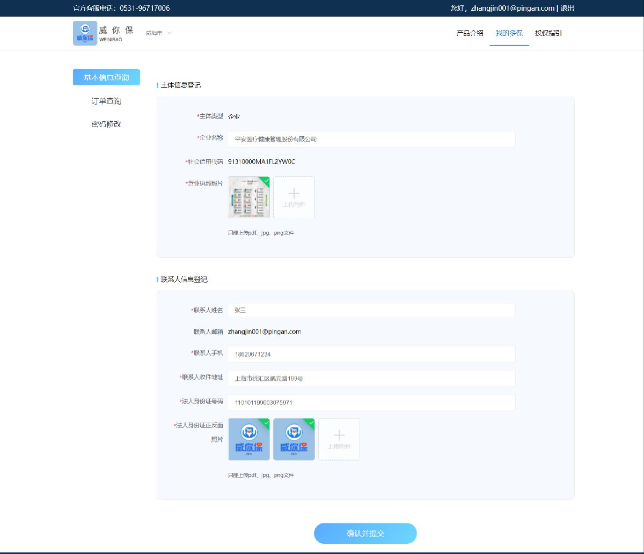Switch to the 我的参保 tab

coord(509,33)
